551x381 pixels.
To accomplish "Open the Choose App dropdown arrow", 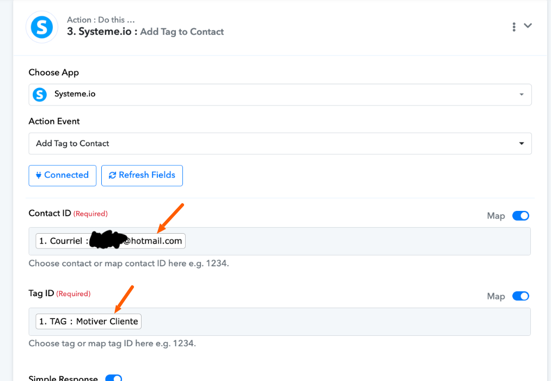I will [522, 95].
